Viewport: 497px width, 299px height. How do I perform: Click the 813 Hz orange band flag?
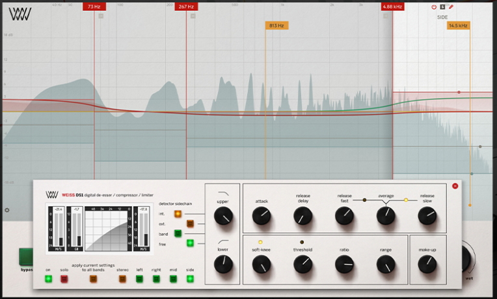click(276, 25)
